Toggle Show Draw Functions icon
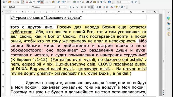 (x=83, y=2)
